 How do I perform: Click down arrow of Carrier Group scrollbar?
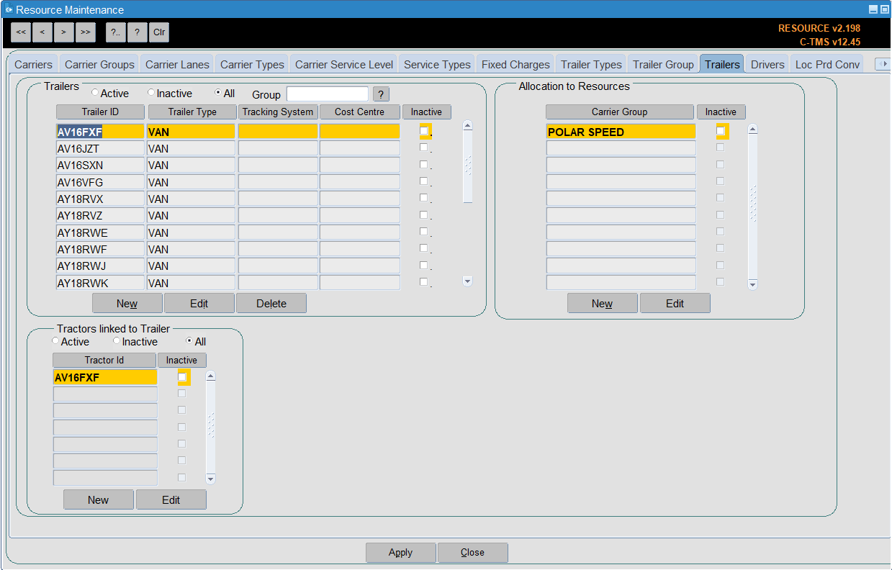point(753,284)
